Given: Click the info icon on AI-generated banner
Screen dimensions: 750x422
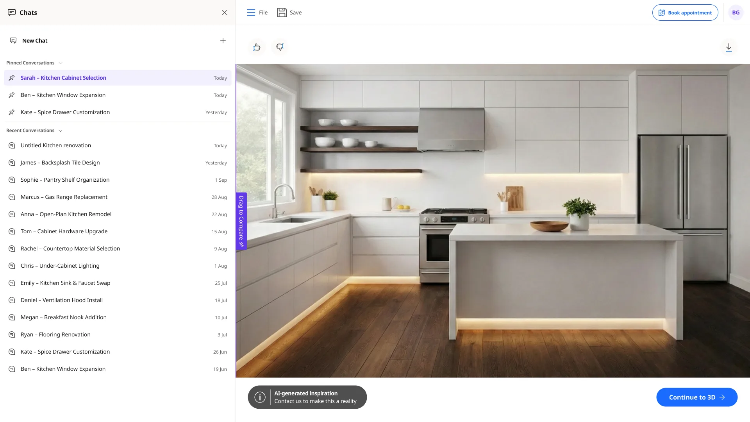Looking at the screenshot, I should click(260, 397).
